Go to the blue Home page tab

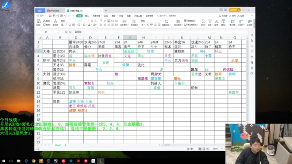pyautogui.click(x=40, y=11)
